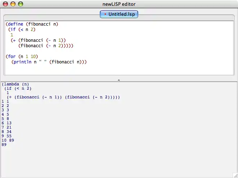Viewport: 238px width, 178px height.
Task: Click the final "89" return value in console
Action: (x=4, y=144)
